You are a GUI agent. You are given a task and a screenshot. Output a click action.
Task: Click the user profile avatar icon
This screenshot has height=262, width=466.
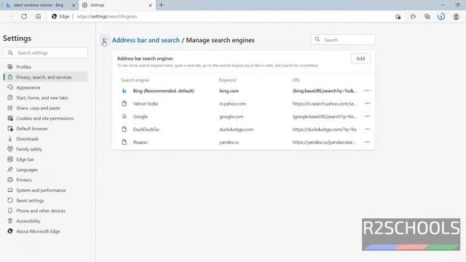pos(456,17)
